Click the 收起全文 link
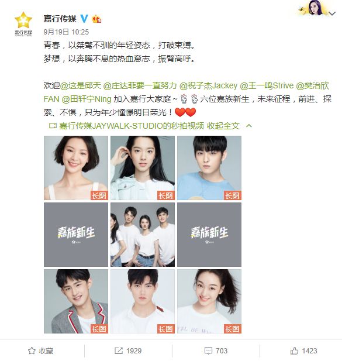342x361 pixels. click(x=223, y=126)
